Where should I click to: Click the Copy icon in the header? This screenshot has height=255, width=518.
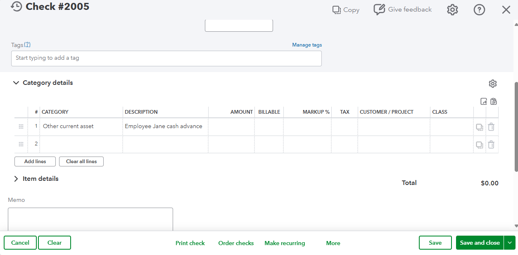click(337, 10)
